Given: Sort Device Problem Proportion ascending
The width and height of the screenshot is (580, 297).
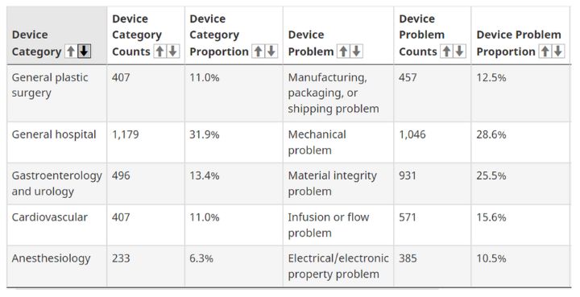Looking at the screenshot, I should pyautogui.click(x=545, y=52).
